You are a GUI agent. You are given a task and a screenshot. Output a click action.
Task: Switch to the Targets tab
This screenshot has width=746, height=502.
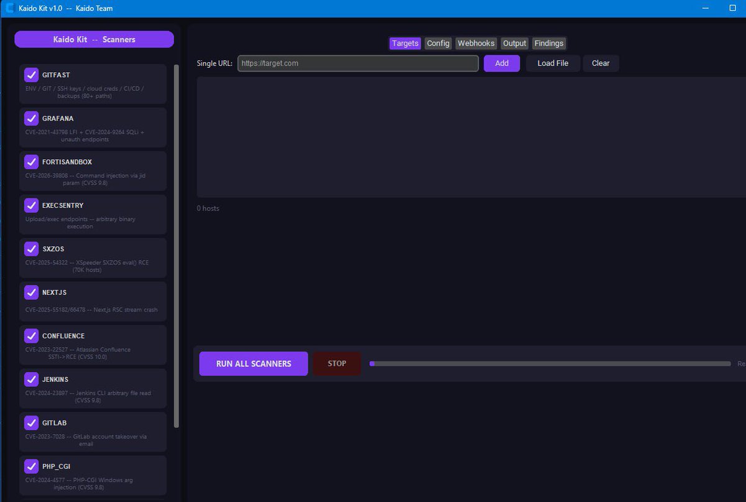tap(405, 44)
